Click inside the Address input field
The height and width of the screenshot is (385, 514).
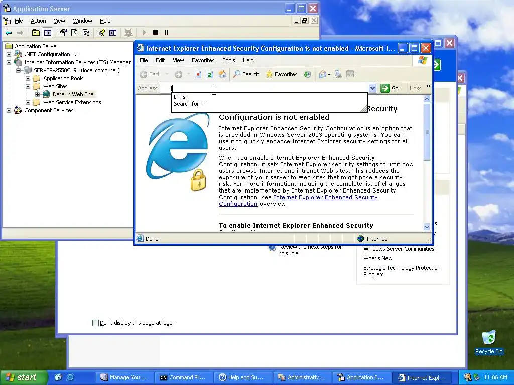pyautogui.click(x=264, y=88)
